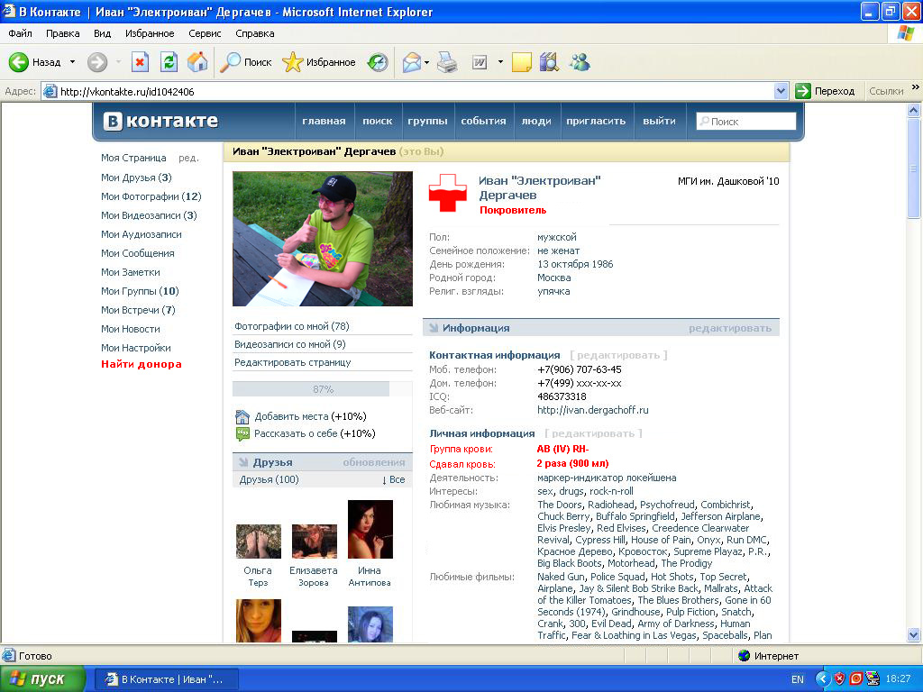Stop page loading with red X icon
The width and height of the screenshot is (923, 692).
point(140,62)
